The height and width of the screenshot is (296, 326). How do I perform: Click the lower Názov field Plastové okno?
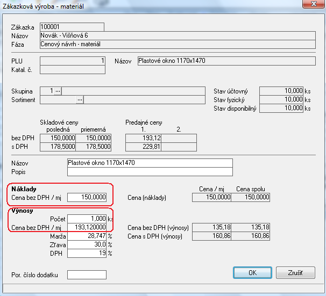pos(150,163)
